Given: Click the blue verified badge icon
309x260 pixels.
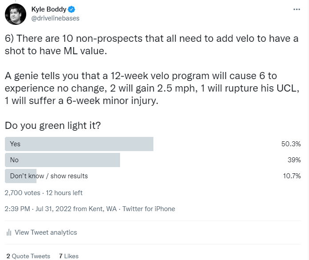Looking at the screenshot, I should pos(71,9).
